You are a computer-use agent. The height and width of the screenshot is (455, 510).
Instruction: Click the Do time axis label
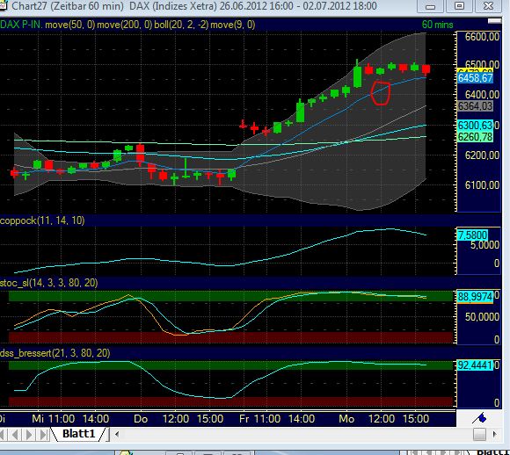[141, 419]
